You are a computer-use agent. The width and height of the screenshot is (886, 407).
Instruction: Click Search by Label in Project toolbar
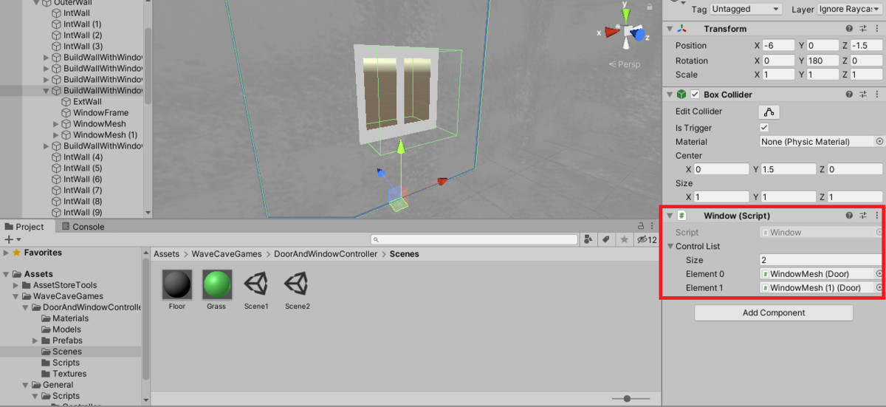coord(606,239)
